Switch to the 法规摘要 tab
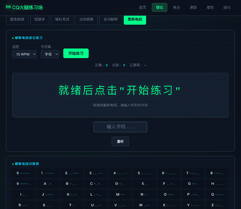This screenshot has width=241, height=209. [x=86, y=20]
